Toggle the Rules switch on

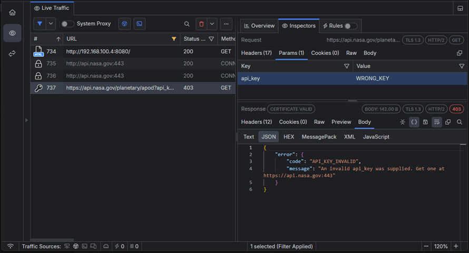click(351, 26)
